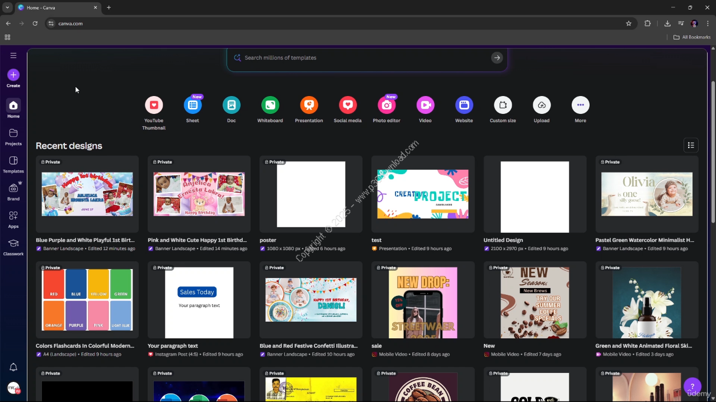
Task: Open a new Chrome tab
Action: [109, 7]
